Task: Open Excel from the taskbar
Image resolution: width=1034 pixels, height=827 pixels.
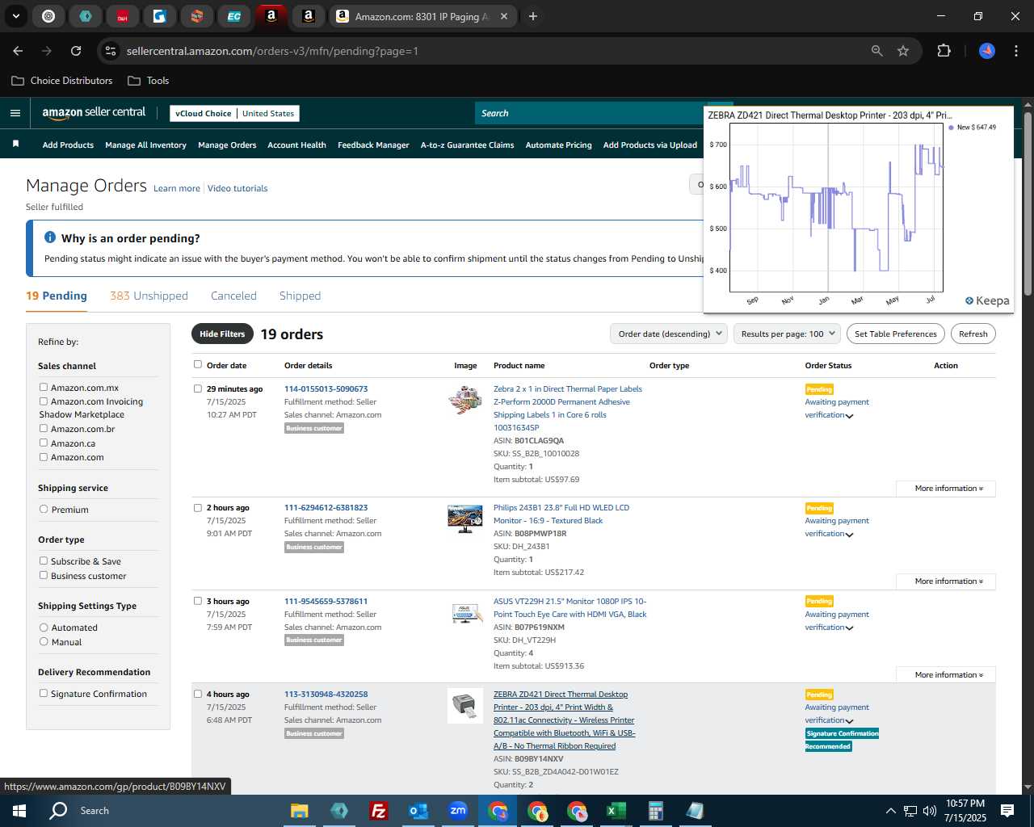Action: (x=616, y=811)
